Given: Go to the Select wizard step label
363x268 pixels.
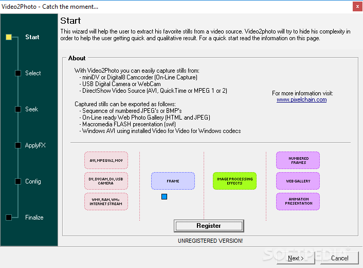Looking at the screenshot, I should 33,73.
